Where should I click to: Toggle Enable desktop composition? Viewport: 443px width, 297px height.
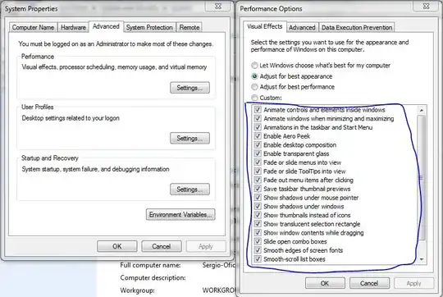258,144
